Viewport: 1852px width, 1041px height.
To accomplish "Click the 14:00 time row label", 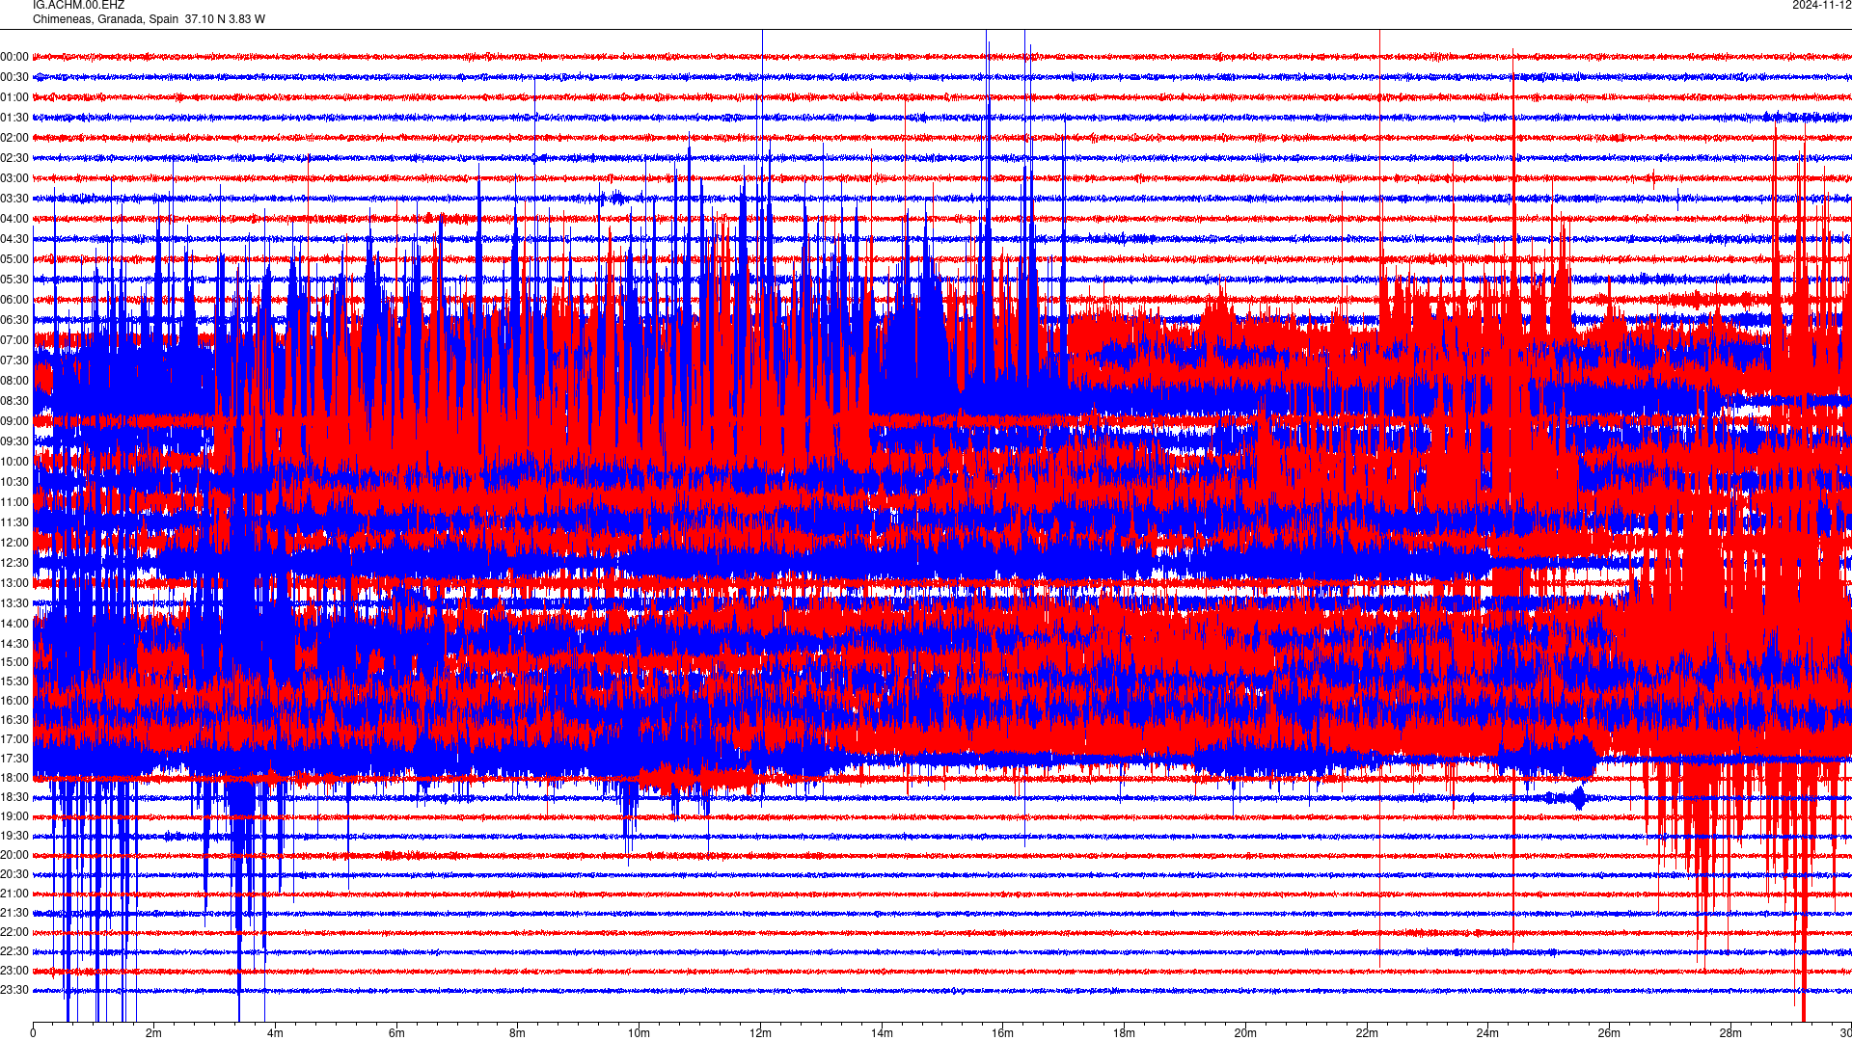I will tap(14, 624).
